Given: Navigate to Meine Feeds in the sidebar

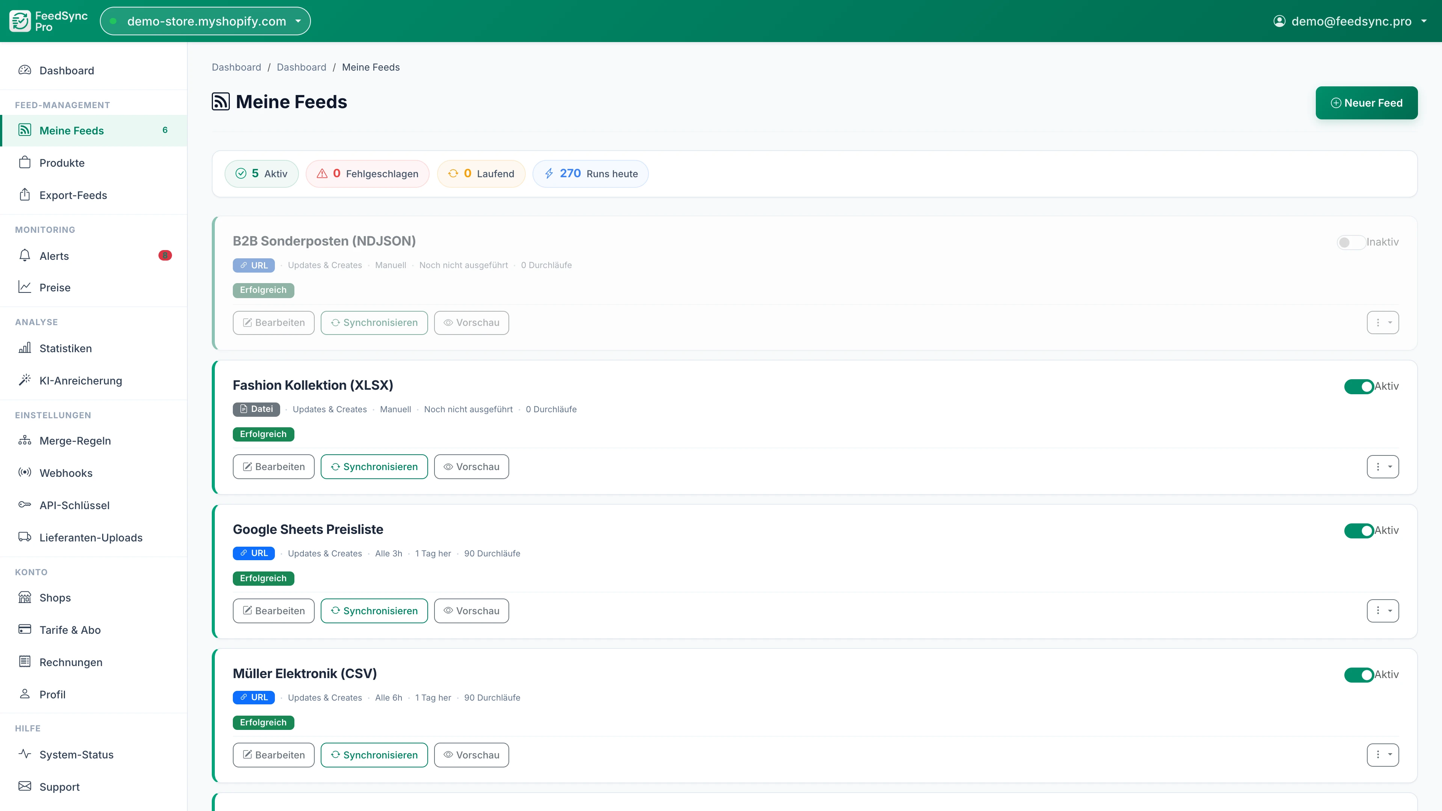Looking at the screenshot, I should point(72,130).
